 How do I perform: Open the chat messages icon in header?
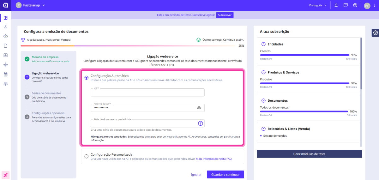[x=346, y=5]
